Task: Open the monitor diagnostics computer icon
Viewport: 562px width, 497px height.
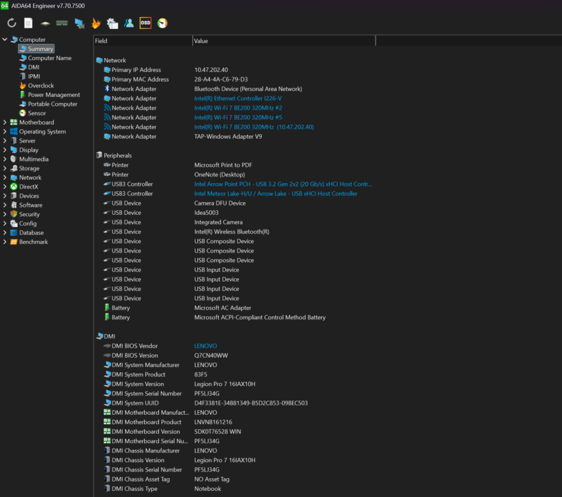Action: [x=79, y=24]
